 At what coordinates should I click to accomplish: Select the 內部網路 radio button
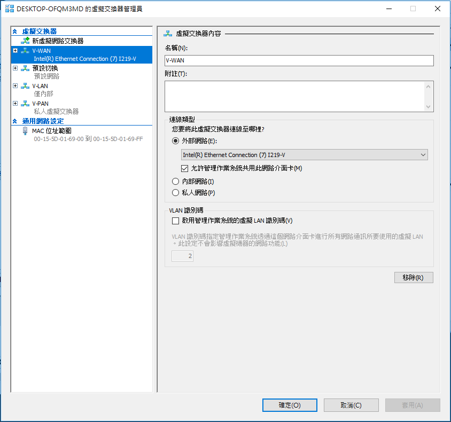[x=175, y=181]
